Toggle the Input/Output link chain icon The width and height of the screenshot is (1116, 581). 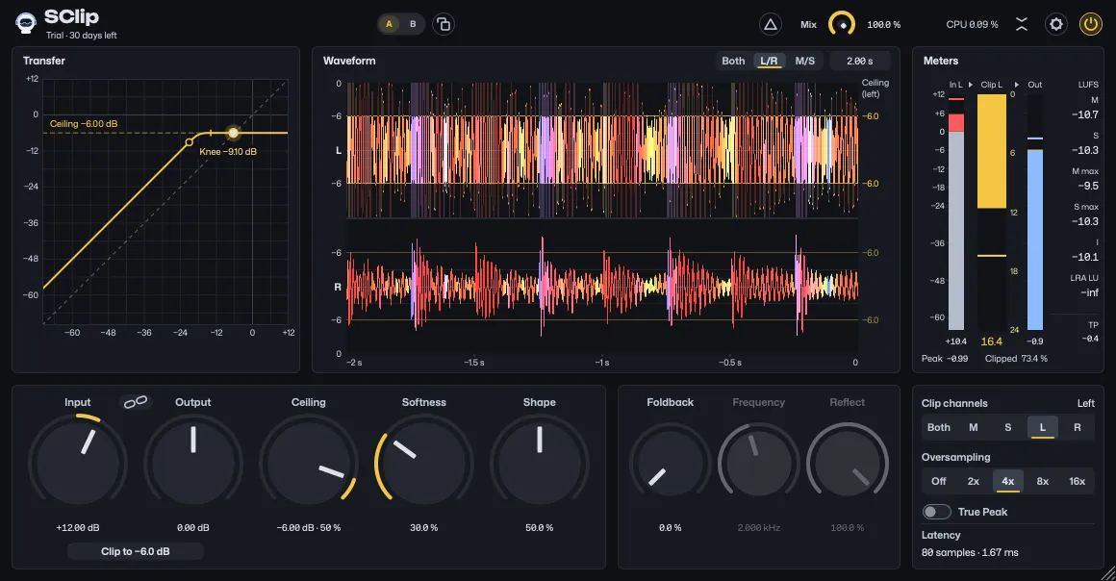(x=136, y=402)
